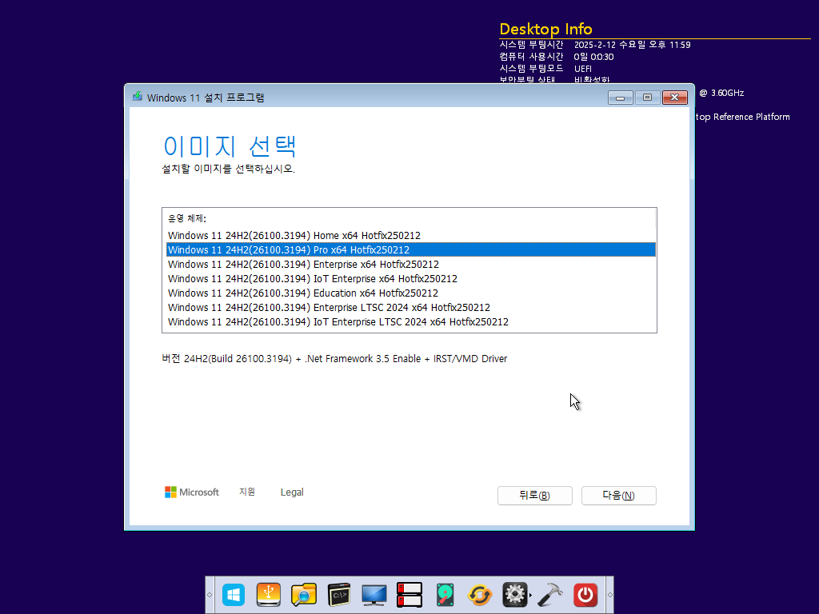The height and width of the screenshot is (614, 819).
Task: Select Windows 11 Education x64 image
Action: tap(411, 293)
